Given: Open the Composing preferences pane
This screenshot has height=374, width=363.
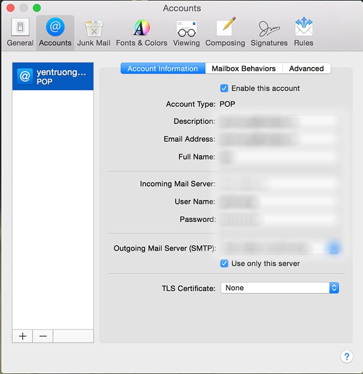Looking at the screenshot, I should pos(225,32).
